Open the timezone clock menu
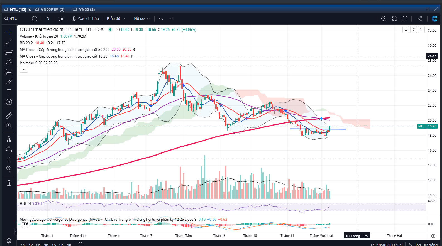Viewport: 442px width, 246px height. point(387,245)
